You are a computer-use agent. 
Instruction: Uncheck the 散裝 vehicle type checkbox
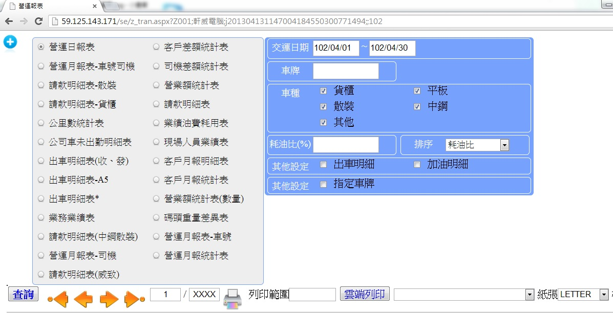click(x=323, y=106)
